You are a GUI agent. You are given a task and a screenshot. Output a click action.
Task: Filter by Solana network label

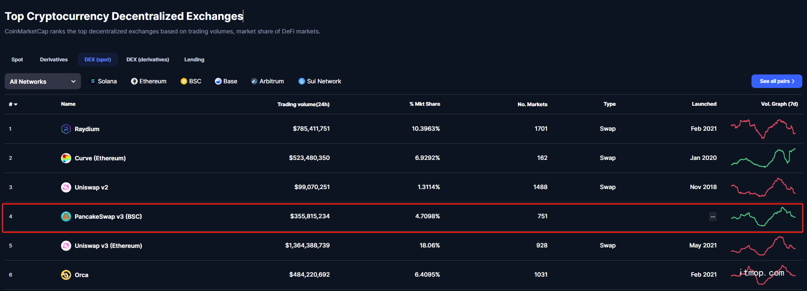tap(107, 81)
